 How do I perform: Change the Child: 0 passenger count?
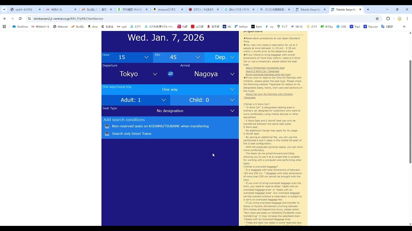tap(204, 100)
